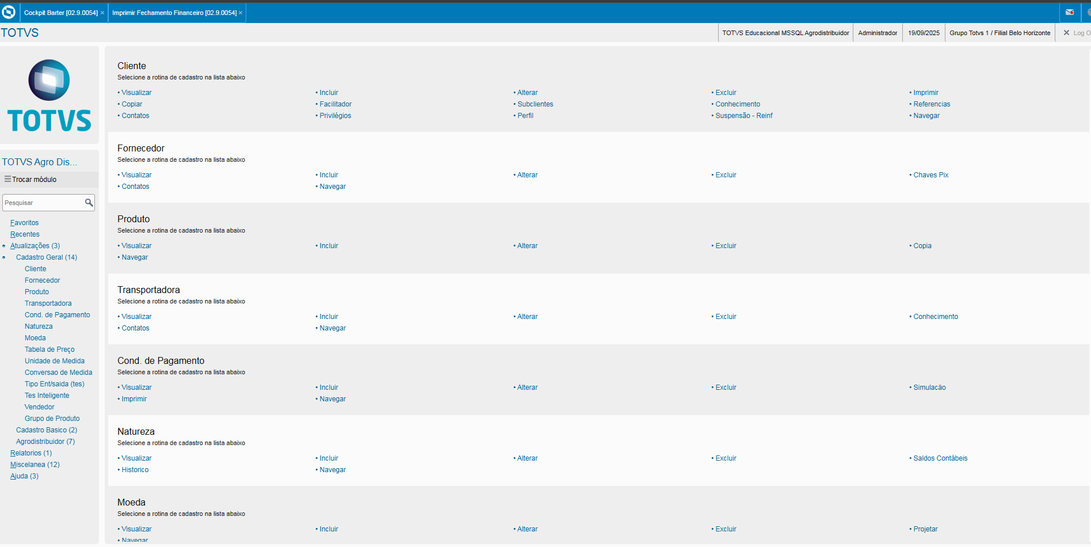Click the search magnifier icon
This screenshot has height=547, width=1091.
pos(89,203)
